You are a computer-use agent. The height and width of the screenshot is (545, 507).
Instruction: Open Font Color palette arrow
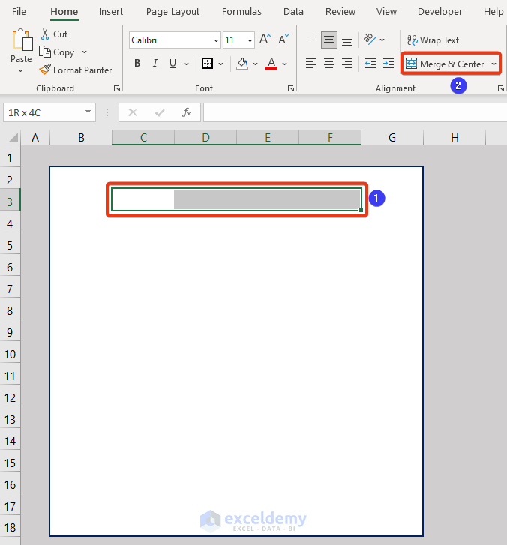coord(284,64)
